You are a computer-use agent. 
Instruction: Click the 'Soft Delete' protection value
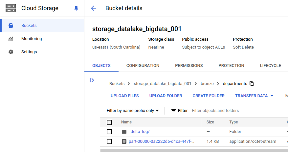[x=243, y=47]
